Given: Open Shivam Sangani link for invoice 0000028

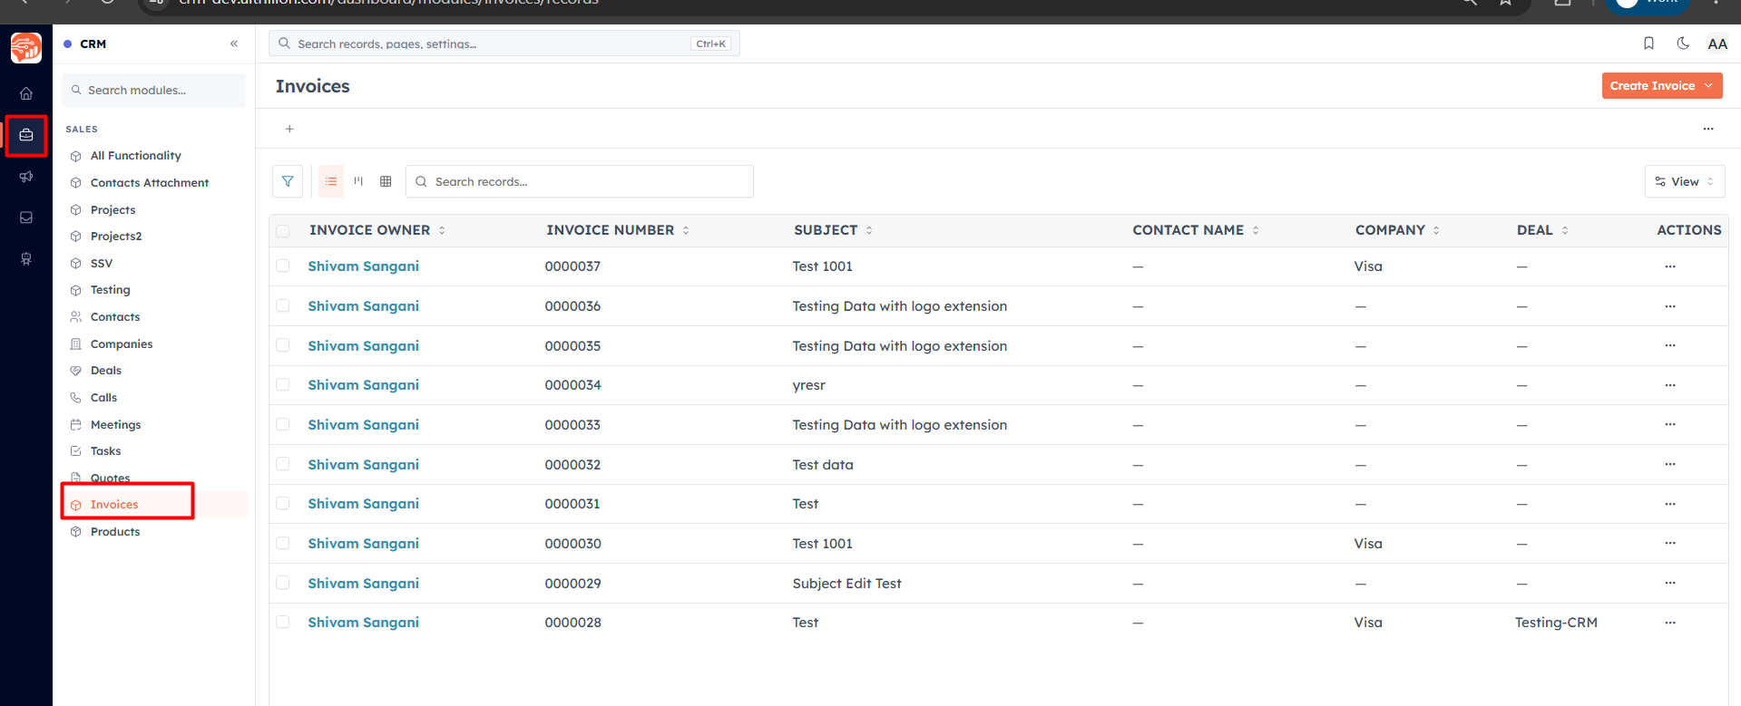Looking at the screenshot, I should [363, 623].
